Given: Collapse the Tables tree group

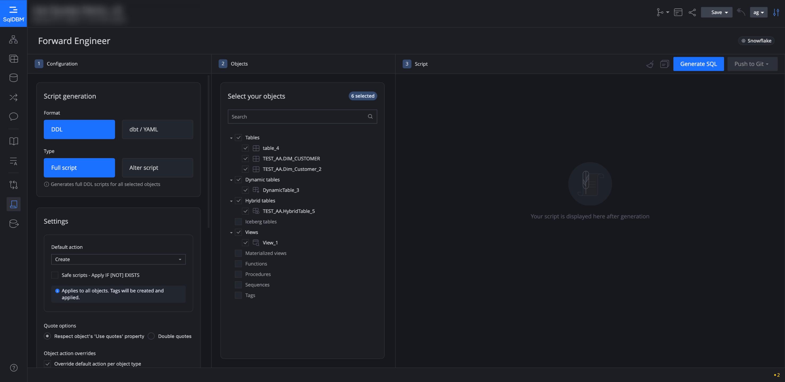Looking at the screenshot, I should pos(231,138).
